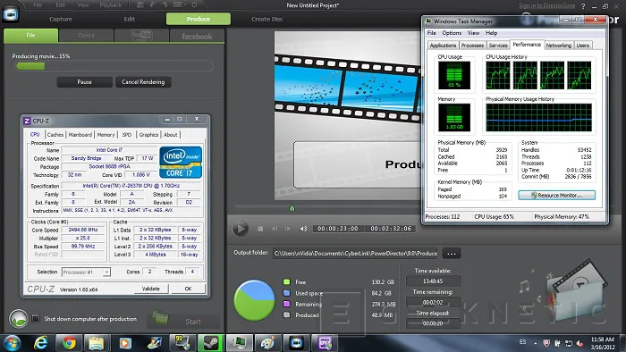Open the aspect ratio toolbar dropdown
This screenshot has width=626, height=352.
click(179, 4)
